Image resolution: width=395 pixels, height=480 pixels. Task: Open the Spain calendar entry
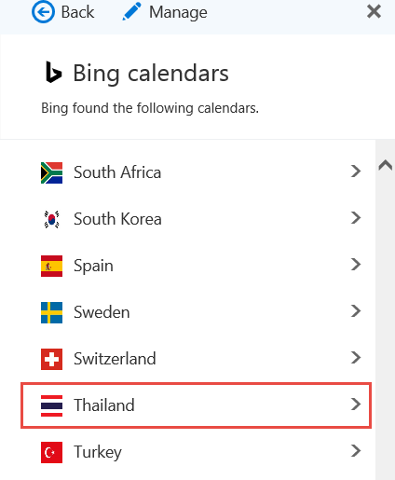(197, 266)
